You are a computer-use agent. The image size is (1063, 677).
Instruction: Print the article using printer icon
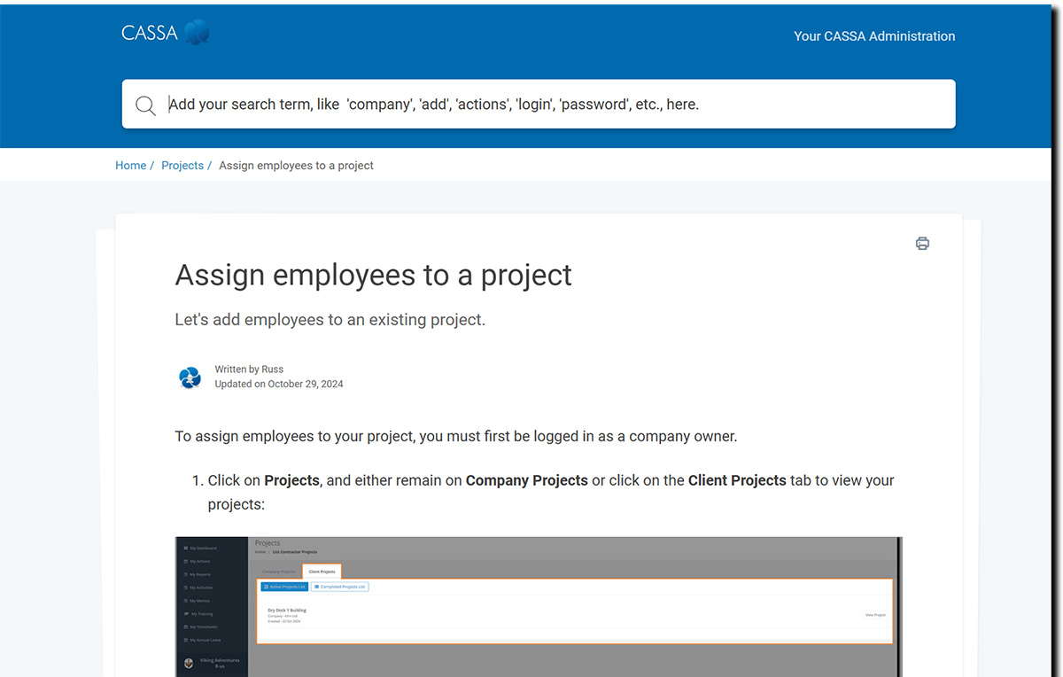point(922,244)
